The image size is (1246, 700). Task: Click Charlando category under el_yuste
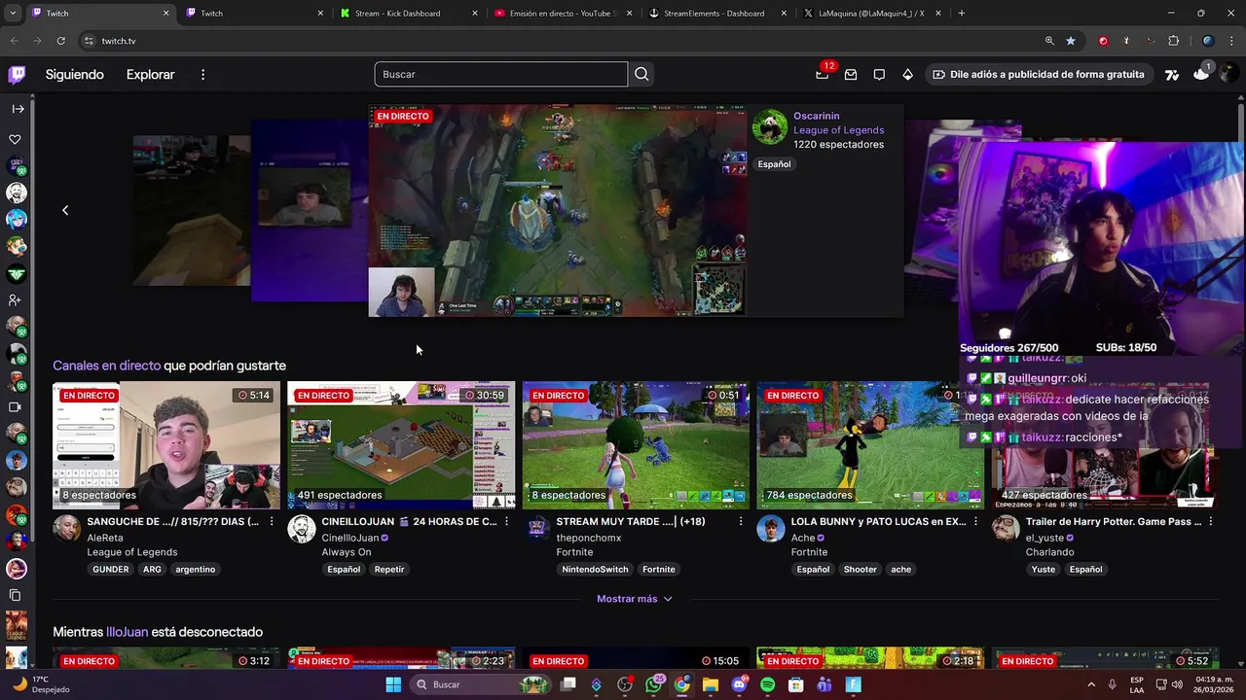click(1050, 552)
